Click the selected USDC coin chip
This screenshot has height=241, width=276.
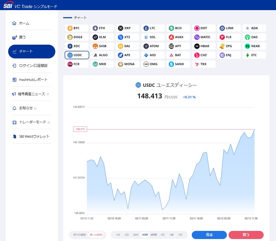pos(77,55)
